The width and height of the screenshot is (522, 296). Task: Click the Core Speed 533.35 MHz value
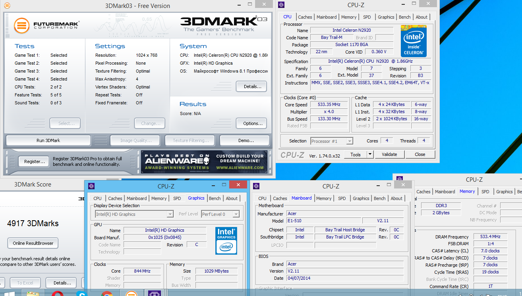(x=329, y=104)
